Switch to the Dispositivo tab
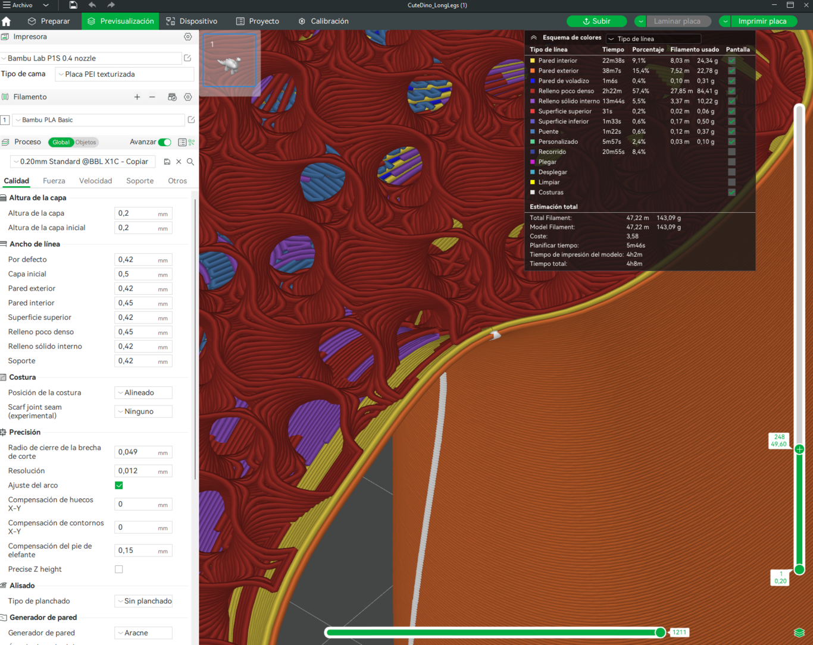Viewport: 813px width, 645px height. 192,21
